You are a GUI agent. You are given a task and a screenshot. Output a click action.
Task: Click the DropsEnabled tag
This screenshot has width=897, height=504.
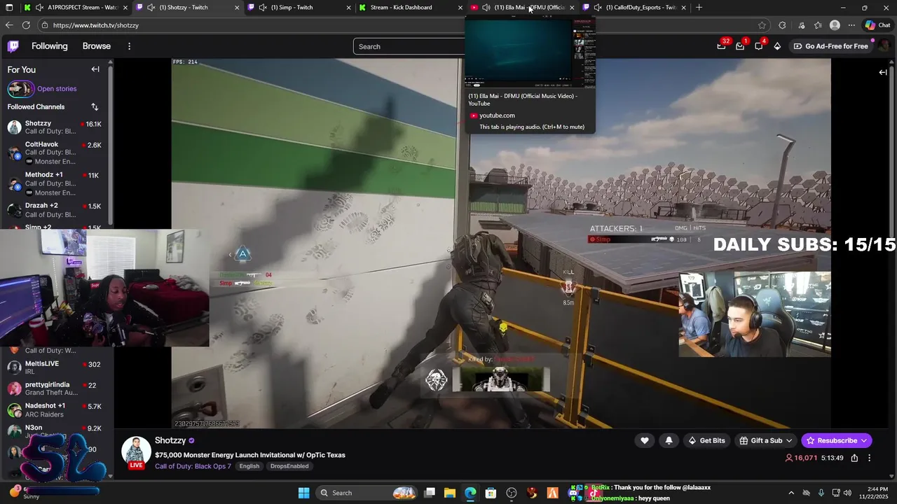pos(289,466)
